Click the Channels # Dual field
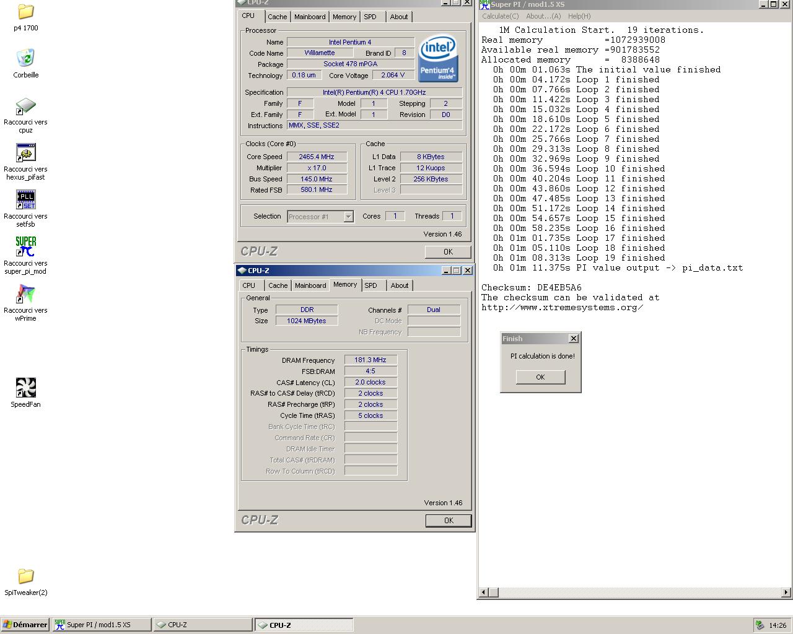Screen dimensions: 793x634 (x=434, y=310)
